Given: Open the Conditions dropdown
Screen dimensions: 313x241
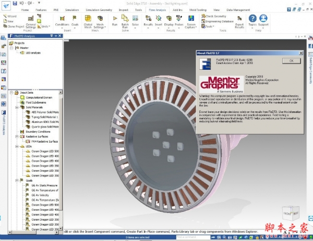Looking at the screenshot, I should point(62,24).
